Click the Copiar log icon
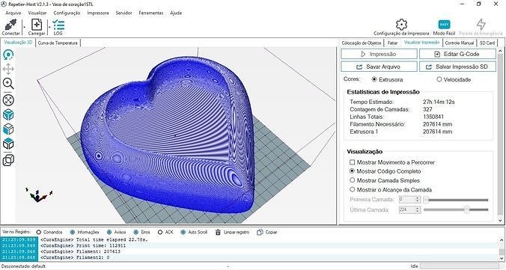The width and height of the screenshot is (506, 270). click(x=260, y=232)
